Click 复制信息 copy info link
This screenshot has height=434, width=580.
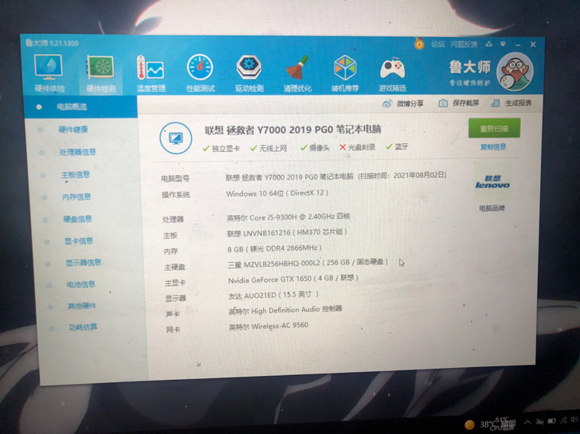tap(493, 147)
